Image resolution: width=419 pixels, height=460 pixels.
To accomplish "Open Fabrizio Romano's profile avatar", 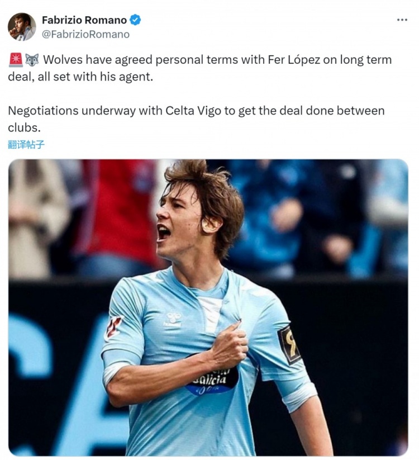I will 21,27.
